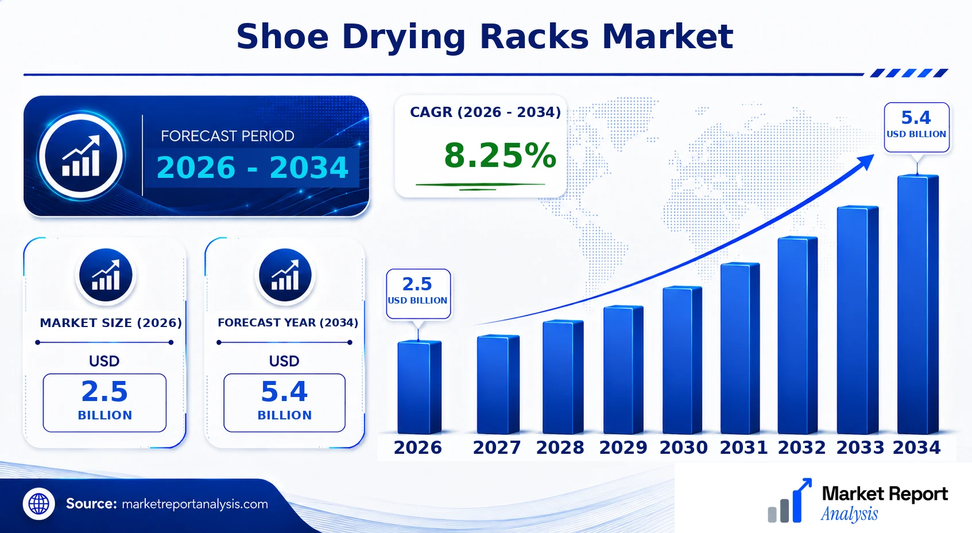Click the 2026 - 2034 forecast period value
This screenshot has height=533, width=972.
click(x=253, y=168)
